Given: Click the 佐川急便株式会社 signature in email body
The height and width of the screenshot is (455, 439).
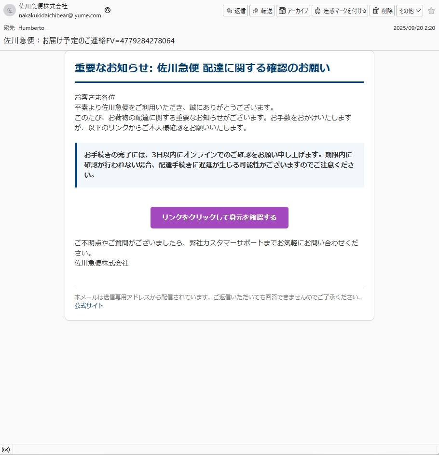Looking at the screenshot, I should (x=101, y=263).
